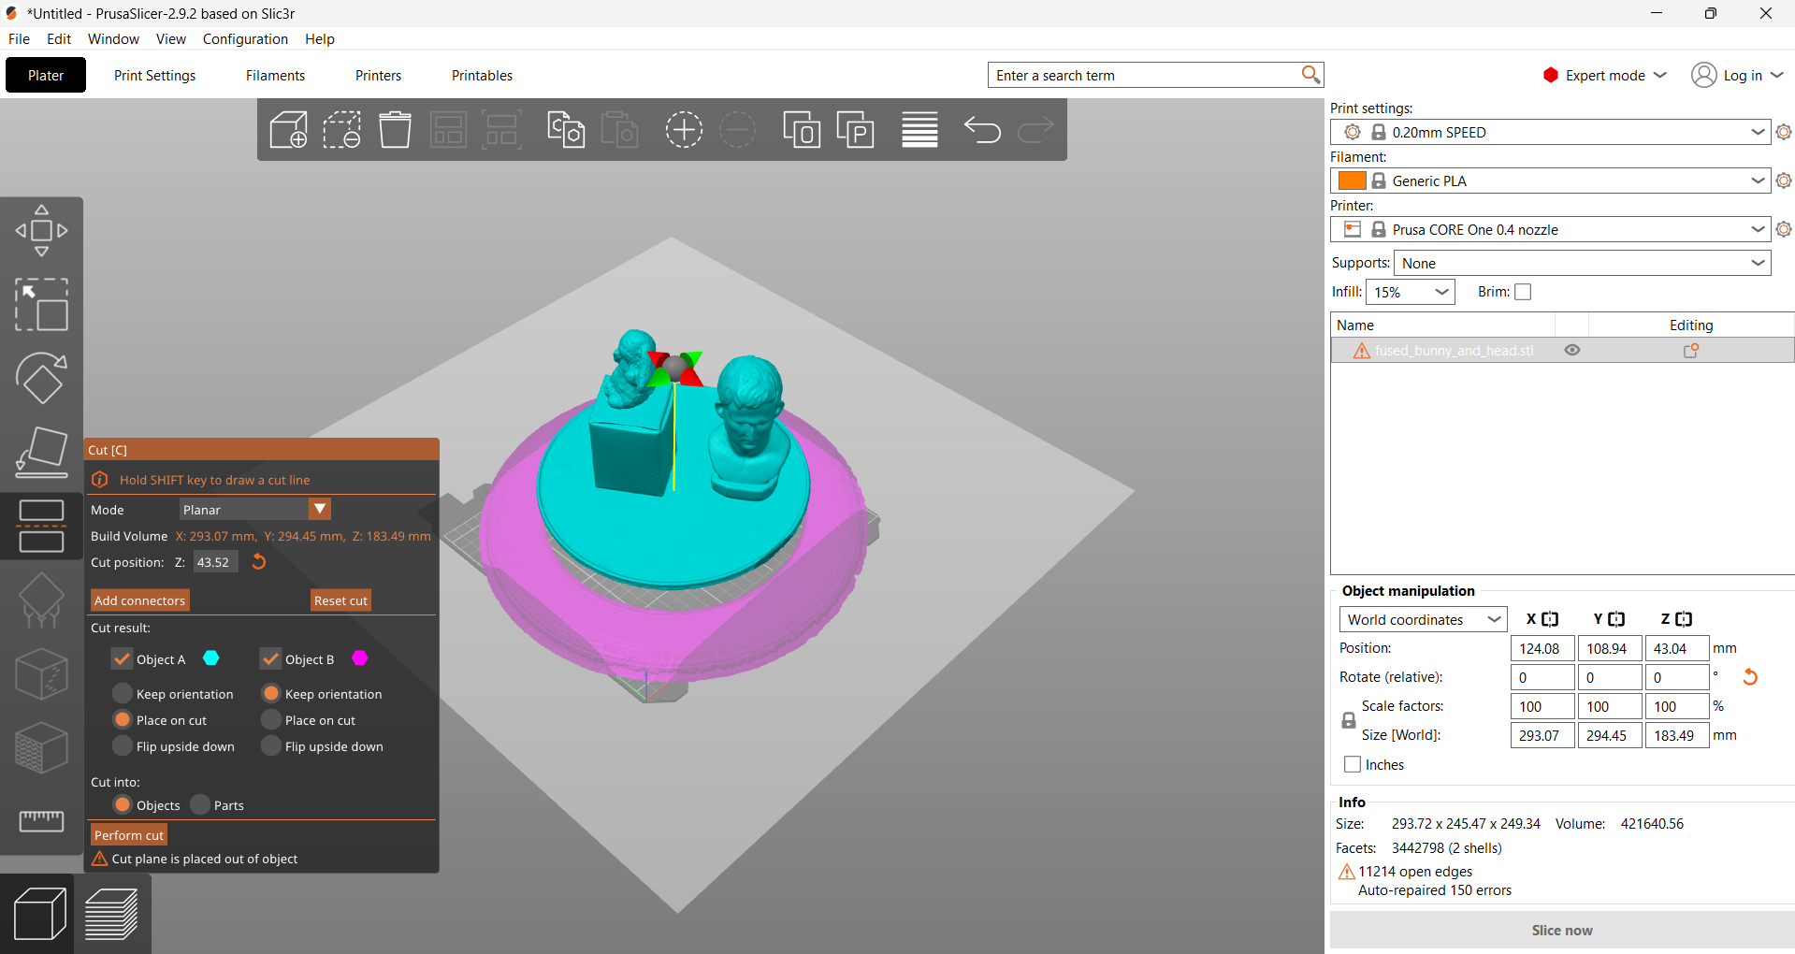1795x954 pixels.
Task: Open the cut Mode Planar dropdown
Action: pyautogui.click(x=254, y=510)
